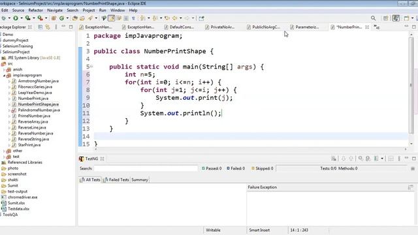This screenshot has width=418, height=235.
Task: Click the green Run button in toolbar
Action: (x=16, y=18)
